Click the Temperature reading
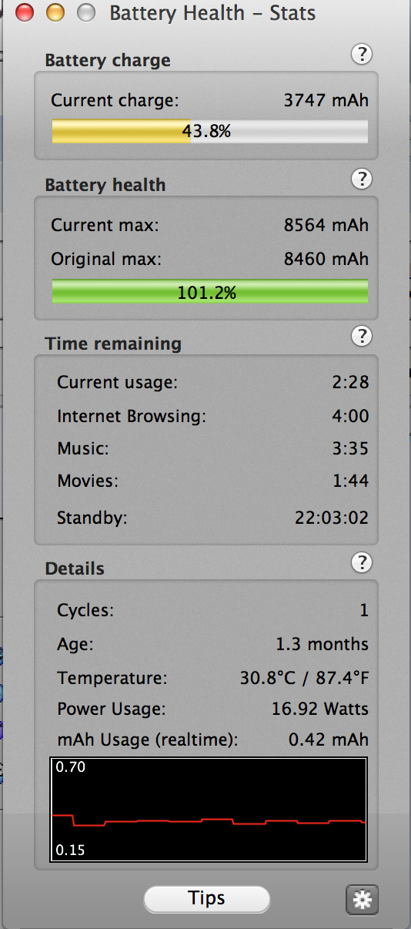Viewport: 411px width, 929px height. point(304,679)
